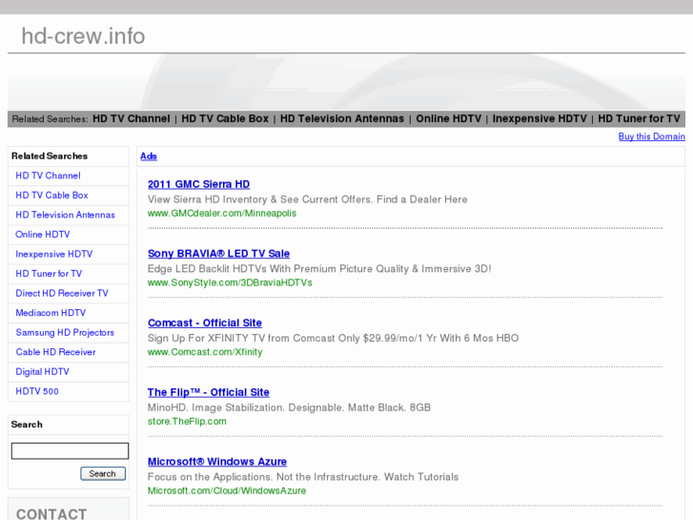Click the hd-crew.info site title
The height and width of the screenshot is (520, 693).
click(x=83, y=36)
